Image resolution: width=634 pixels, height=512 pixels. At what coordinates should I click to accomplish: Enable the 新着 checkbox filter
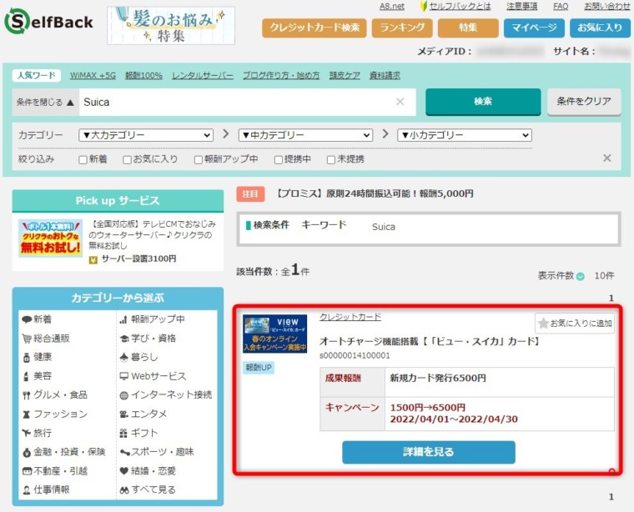pos(83,159)
